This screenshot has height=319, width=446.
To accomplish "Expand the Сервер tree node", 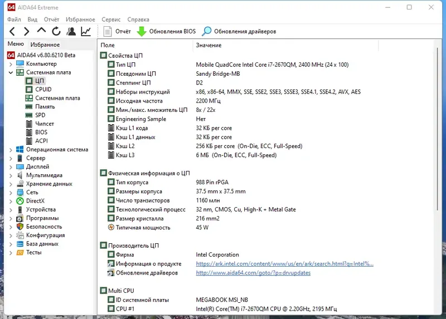I will [11, 159].
